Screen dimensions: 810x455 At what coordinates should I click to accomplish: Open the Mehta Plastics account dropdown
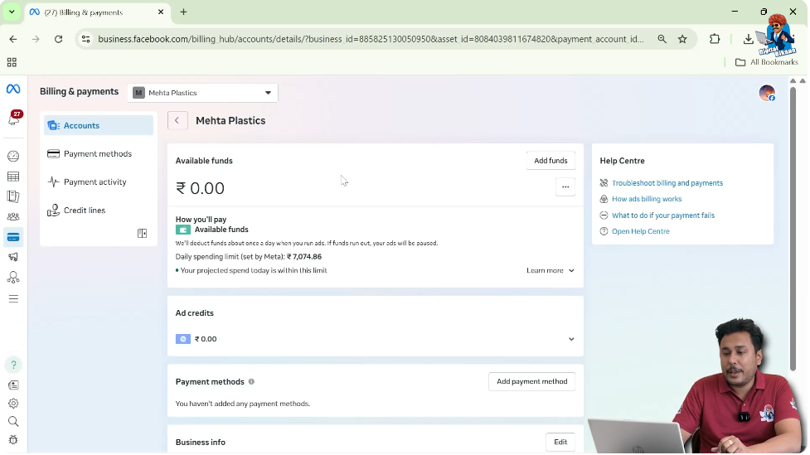[202, 93]
